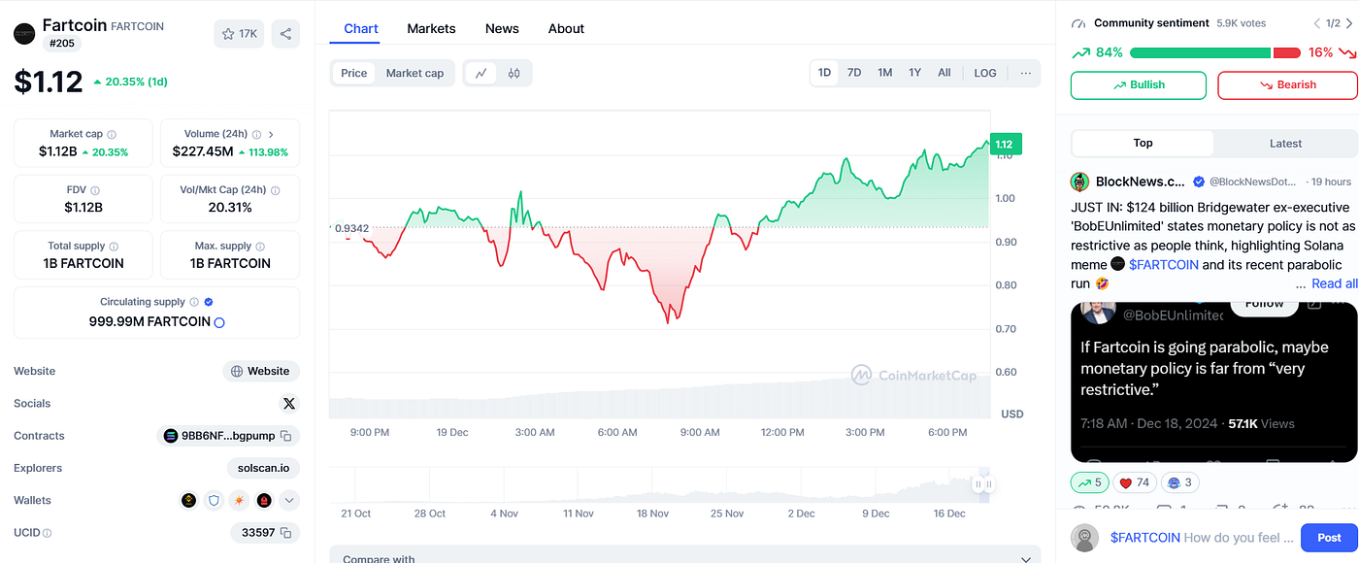Open the About tab

point(566,28)
